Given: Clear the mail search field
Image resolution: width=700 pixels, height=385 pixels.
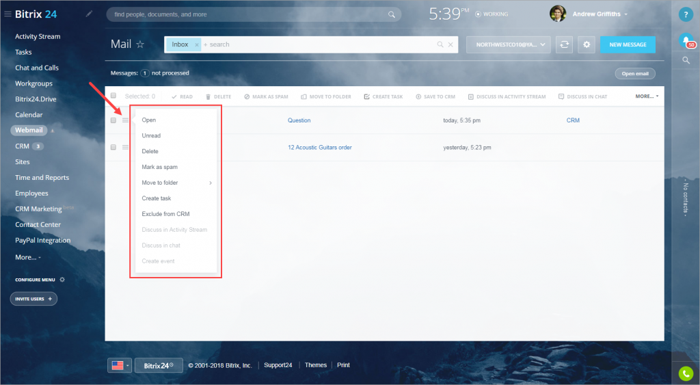Looking at the screenshot, I should coord(450,44).
